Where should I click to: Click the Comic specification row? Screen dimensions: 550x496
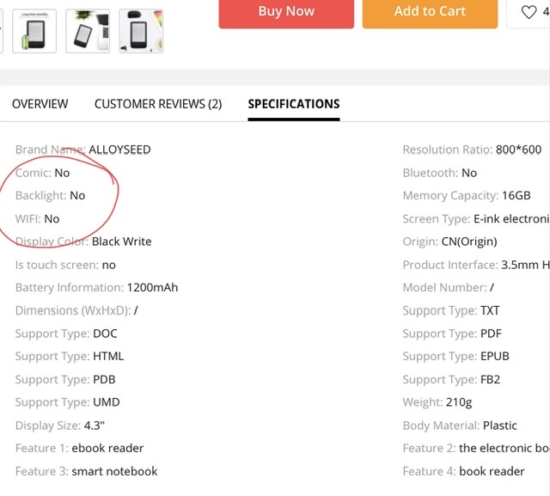click(x=43, y=173)
